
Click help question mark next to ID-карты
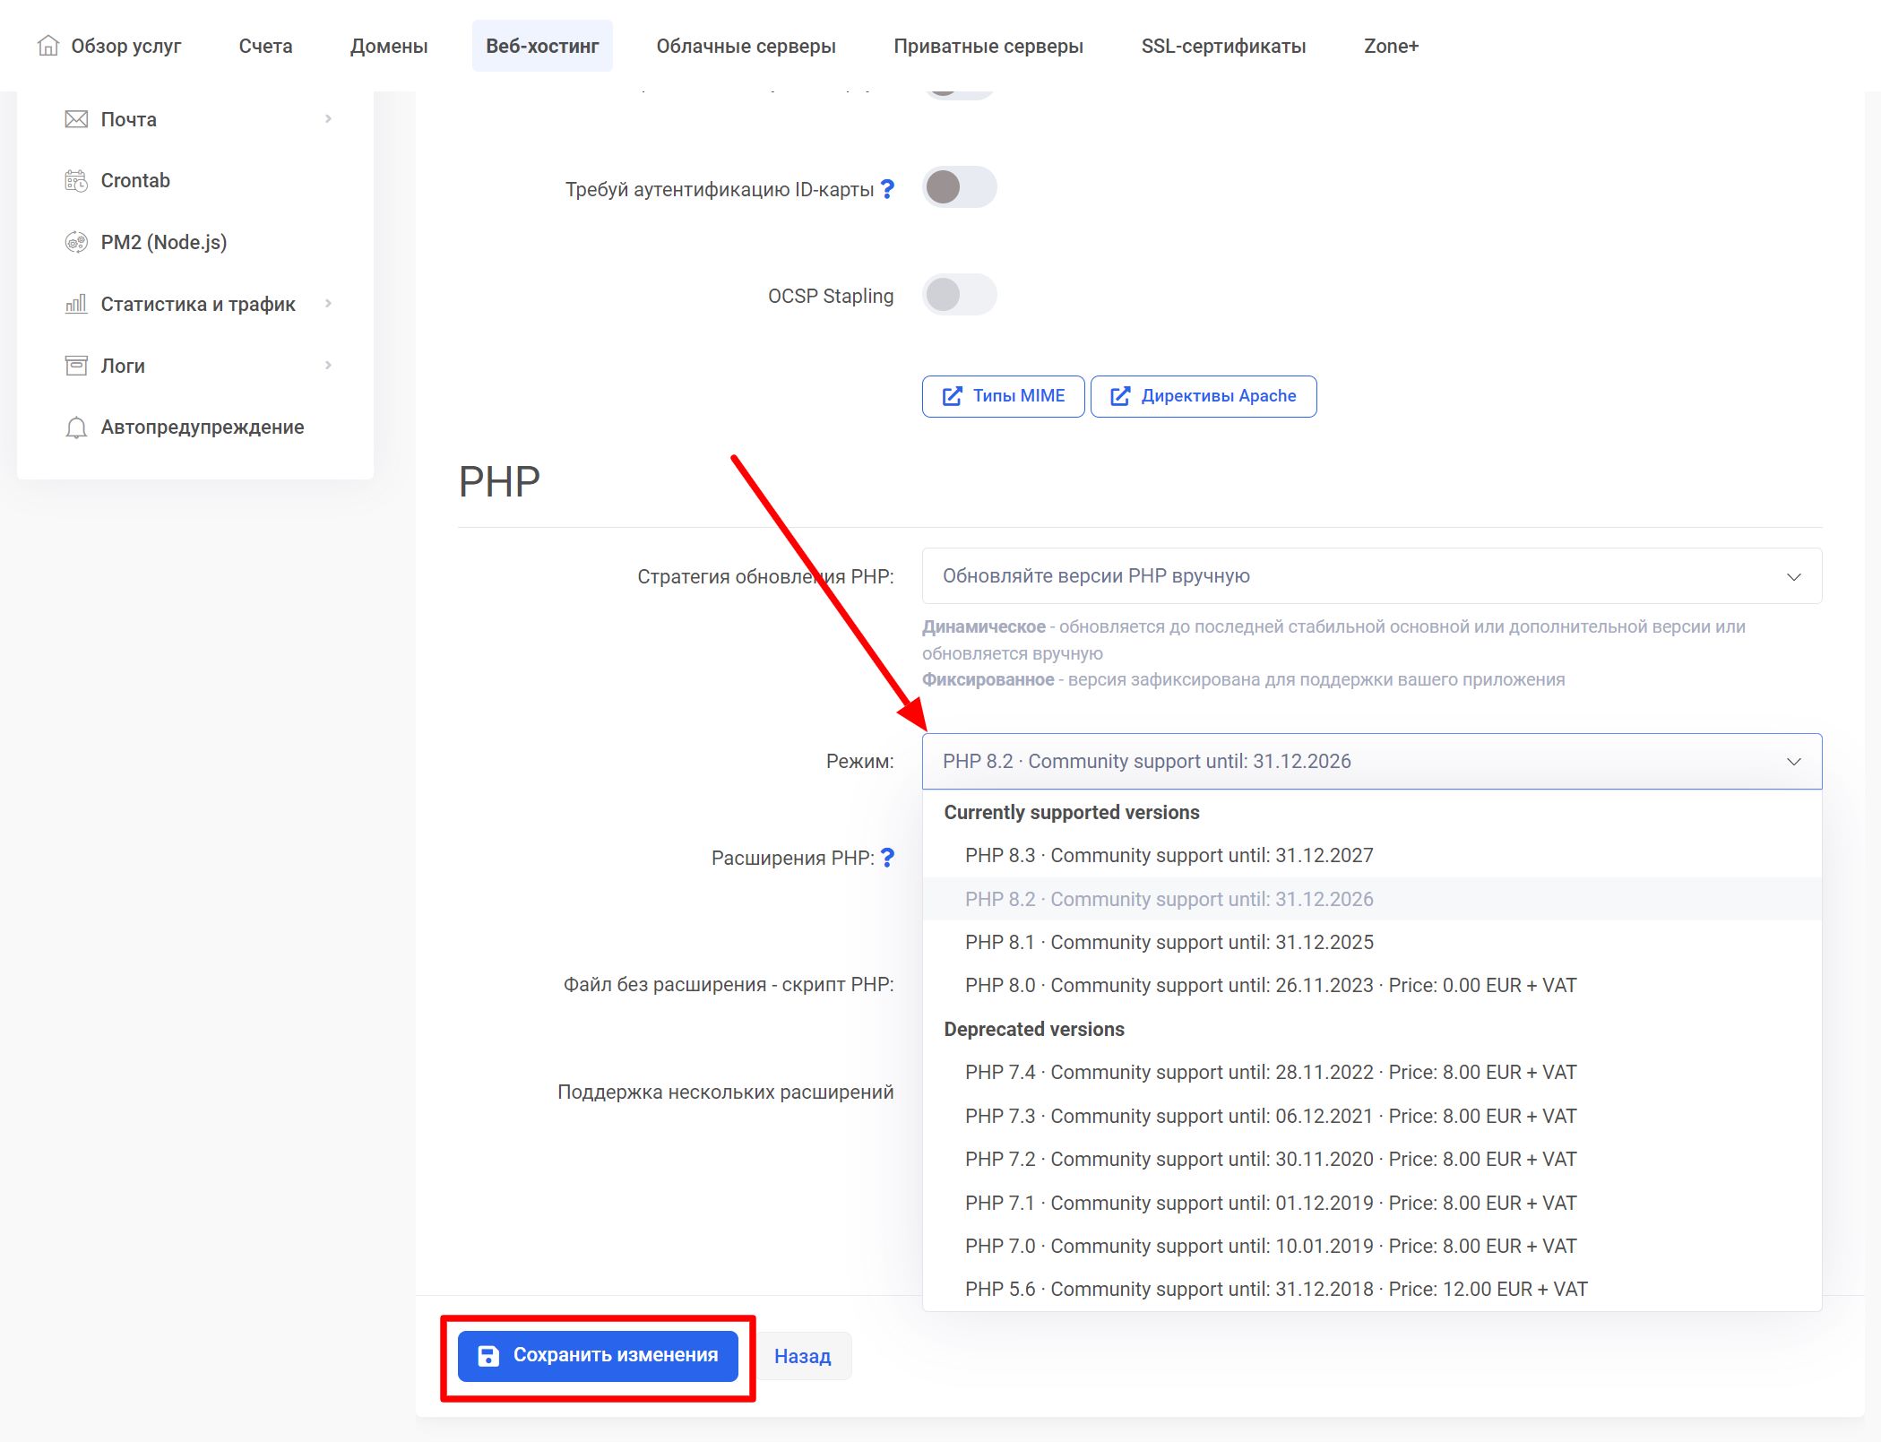887,189
